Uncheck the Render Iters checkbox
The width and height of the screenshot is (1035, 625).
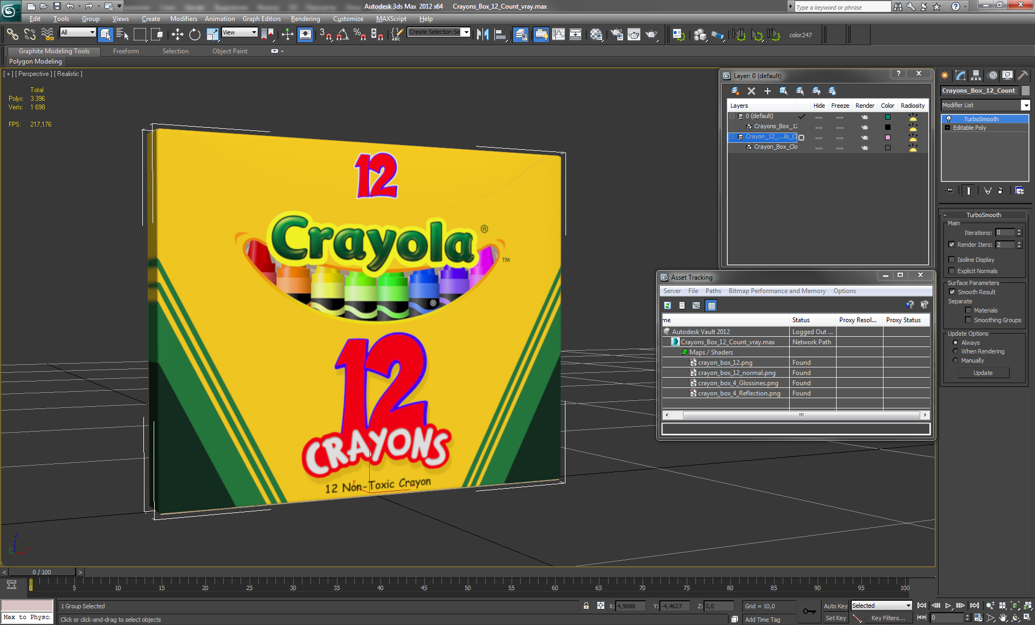click(x=952, y=245)
